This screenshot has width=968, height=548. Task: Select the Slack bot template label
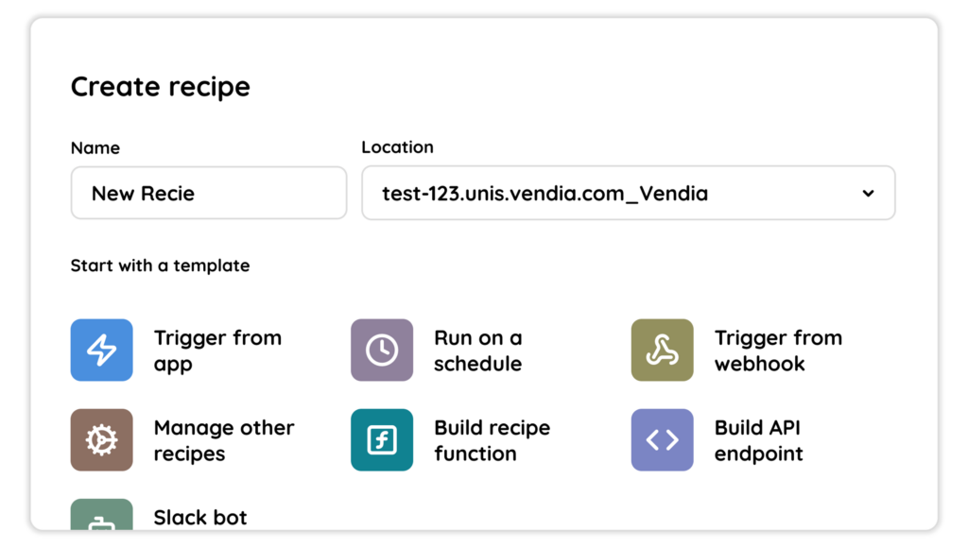coord(200,517)
